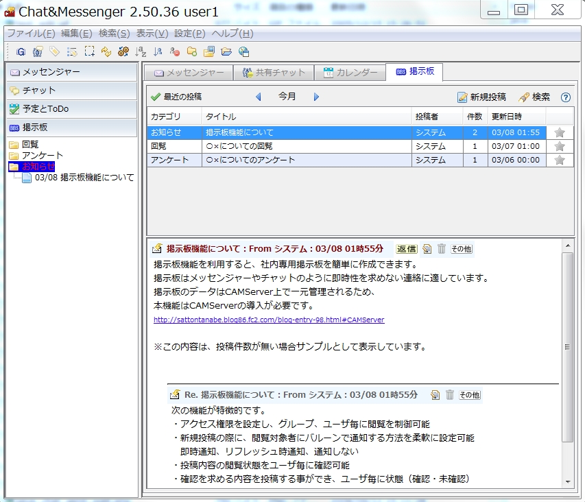The image size is (585, 502).
Task: Click the 検索 button on bulletin board
Action: point(534,97)
